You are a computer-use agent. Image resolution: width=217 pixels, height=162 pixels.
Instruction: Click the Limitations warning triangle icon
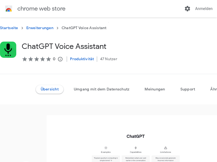[x=165, y=148]
